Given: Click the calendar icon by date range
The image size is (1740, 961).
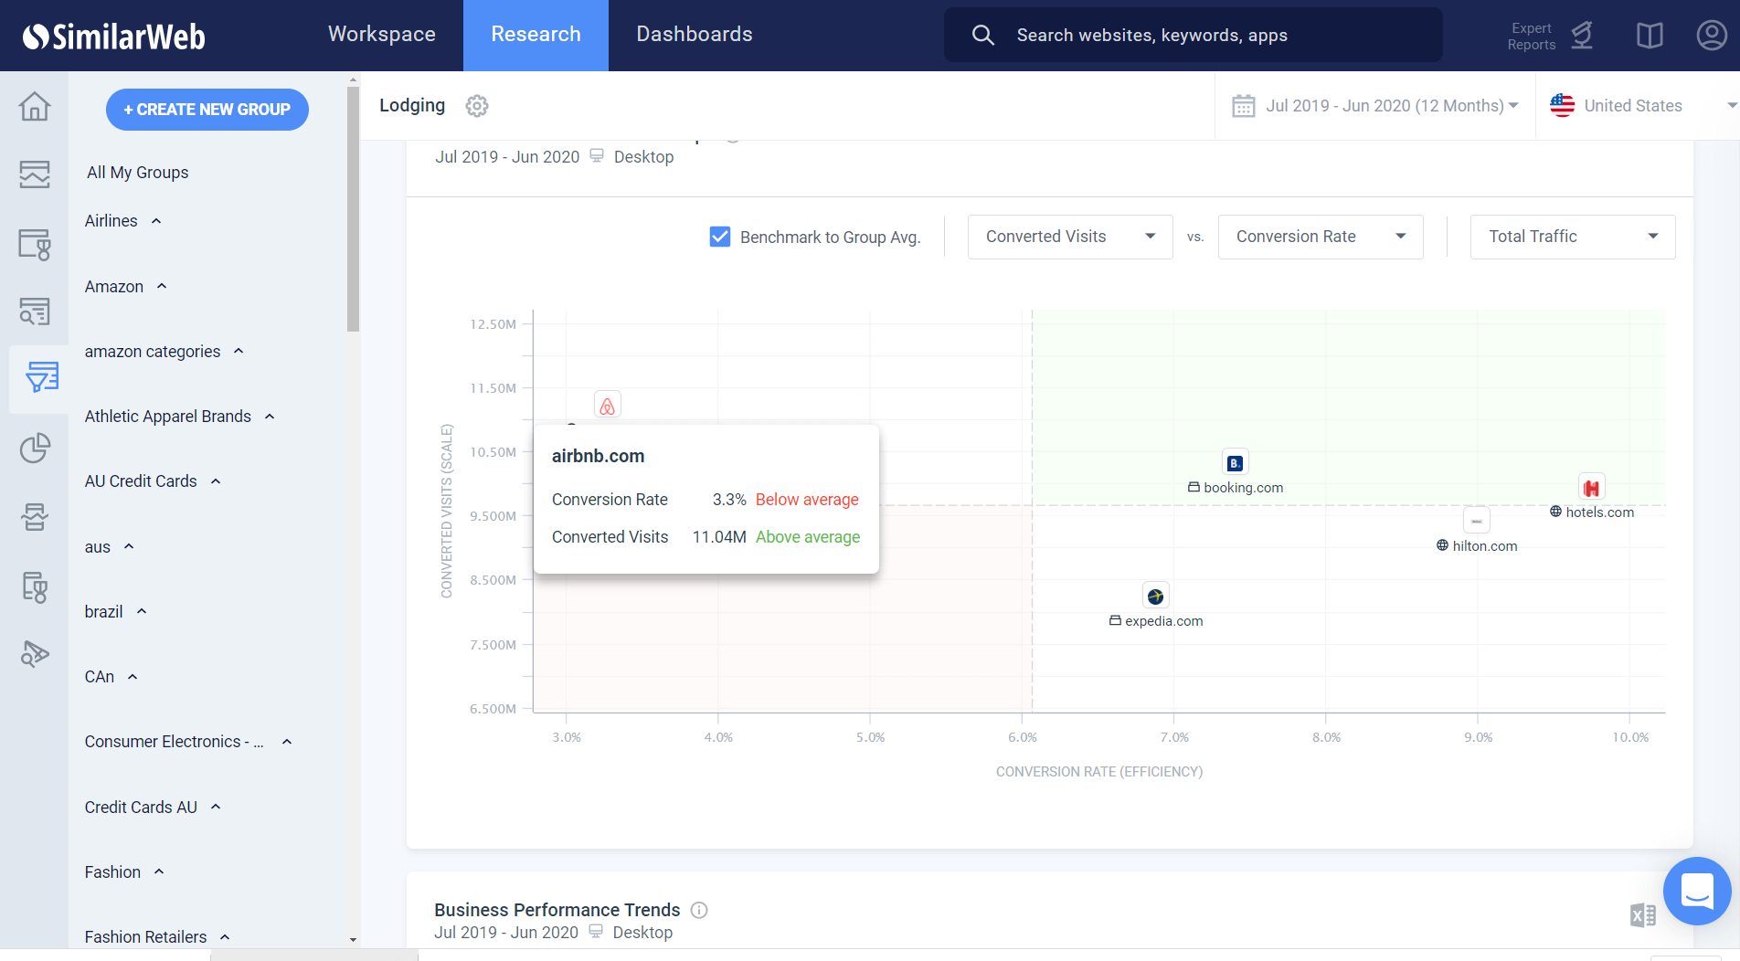Looking at the screenshot, I should pyautogui.click(x=1244, y=106).
